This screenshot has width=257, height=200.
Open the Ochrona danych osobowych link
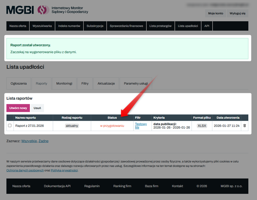[25, 170]
